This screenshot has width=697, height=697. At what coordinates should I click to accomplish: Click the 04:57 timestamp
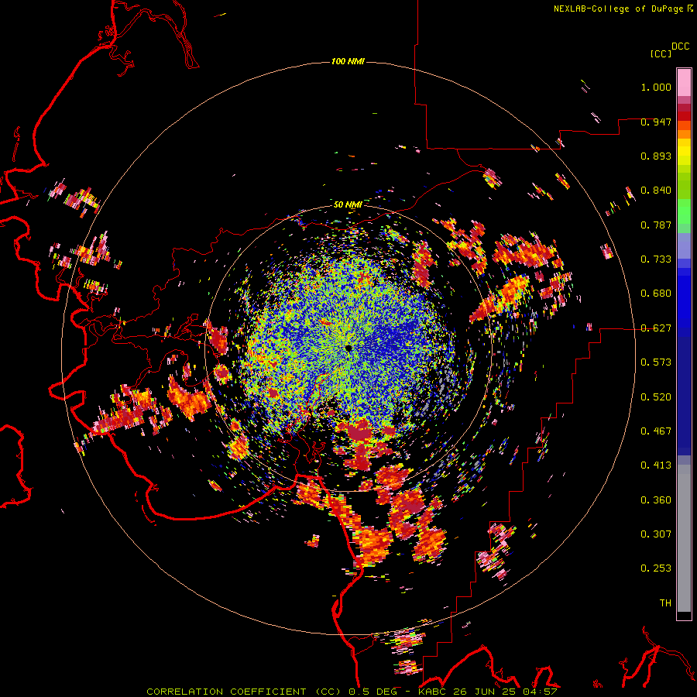click(539, 692)
